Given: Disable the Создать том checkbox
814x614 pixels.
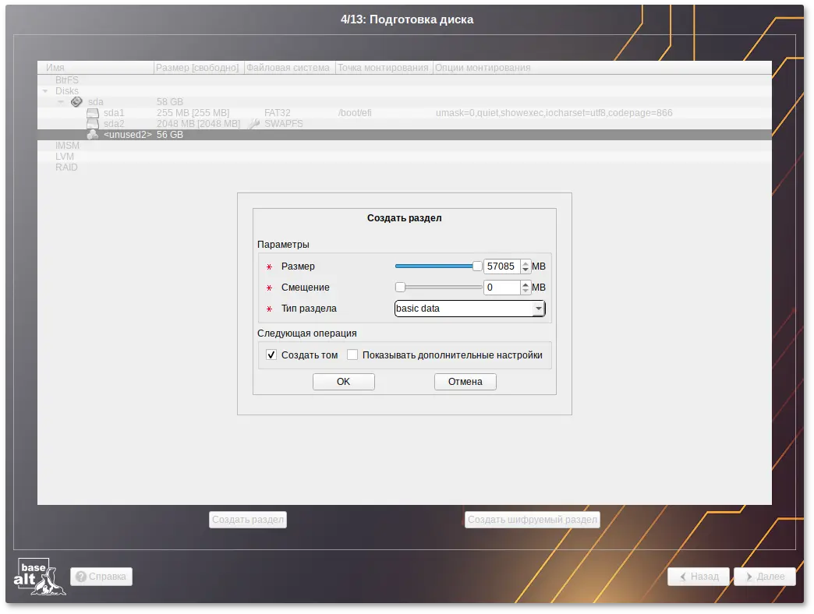Looking at the screenshot, I should click(x=271, y=355).
